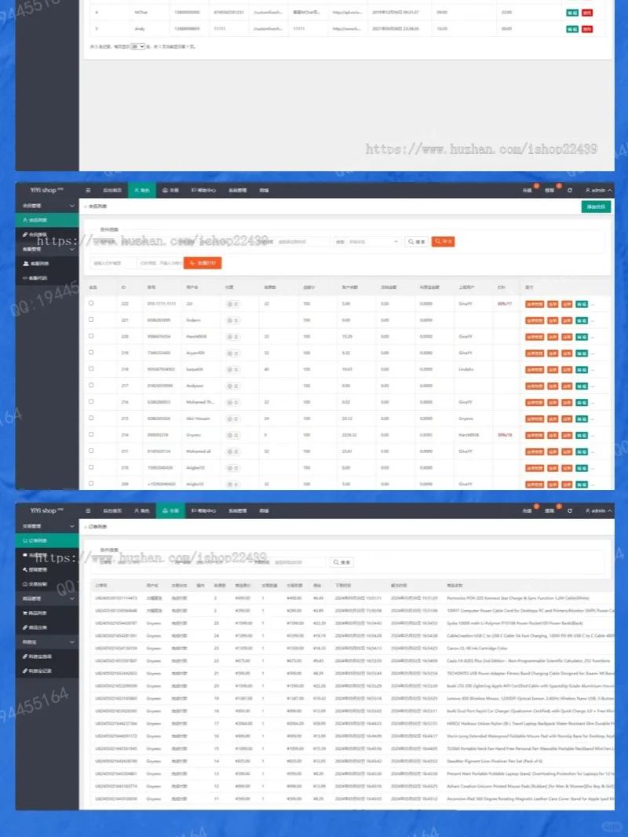Open link-icon product category sidebar item
This screenshot has height=837, width=628.
click(x=47, y=627)
